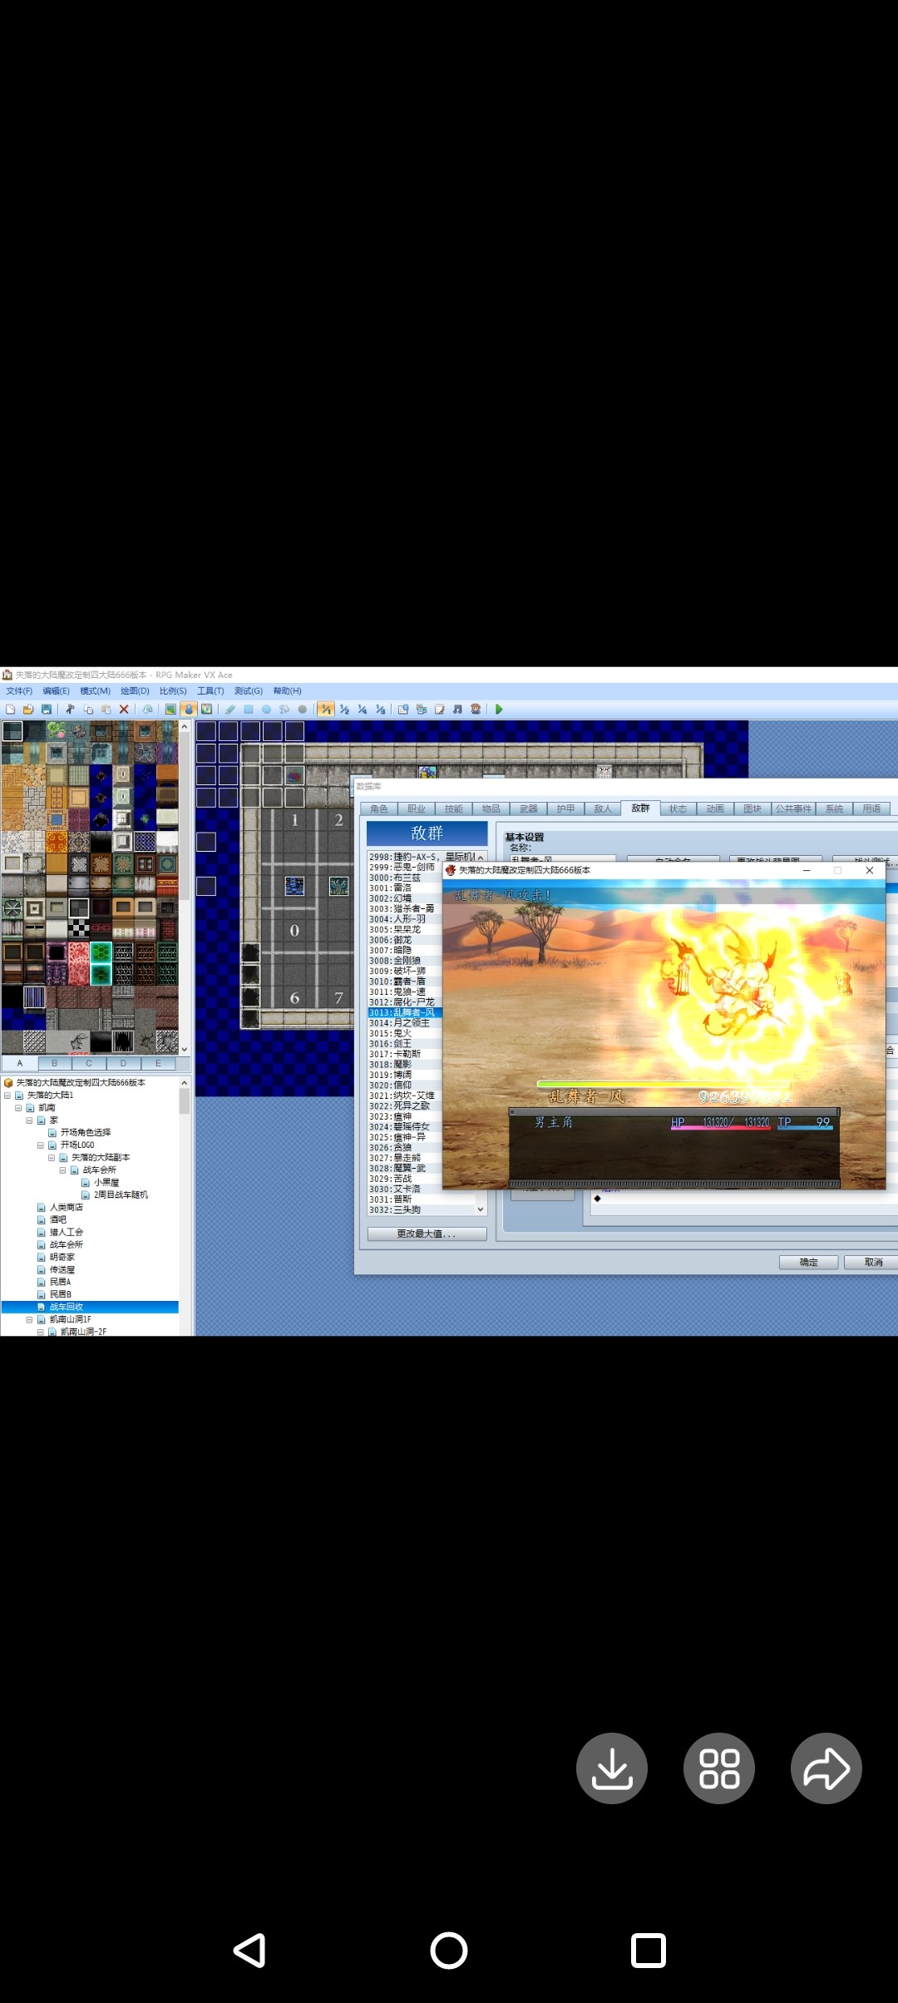Set map zoom to 1/1 scale
The height and width of the screenshot is (2003, 898).
pyautogui.click(x=326, y=710)
